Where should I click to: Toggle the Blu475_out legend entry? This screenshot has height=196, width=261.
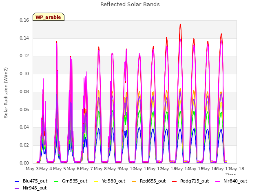coord(31,181)
